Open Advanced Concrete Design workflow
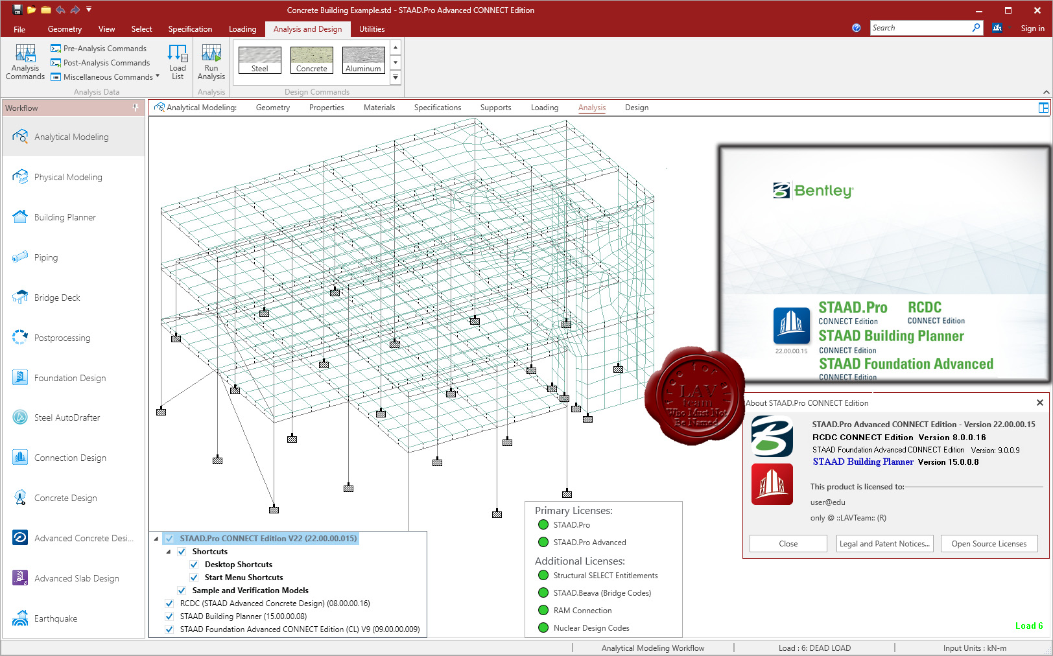This screenshot has height=656, width=1053. (73, 538)
